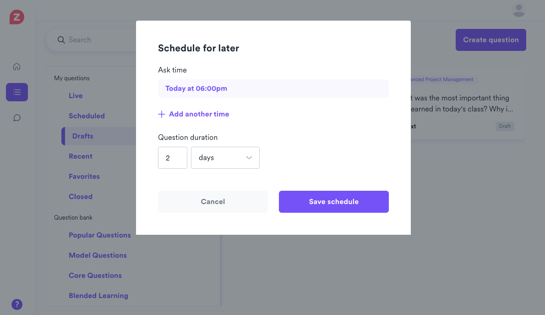Cancel the schedule dialog
The height and width of the screenshot is (315, 545).
tap(213, 202)
